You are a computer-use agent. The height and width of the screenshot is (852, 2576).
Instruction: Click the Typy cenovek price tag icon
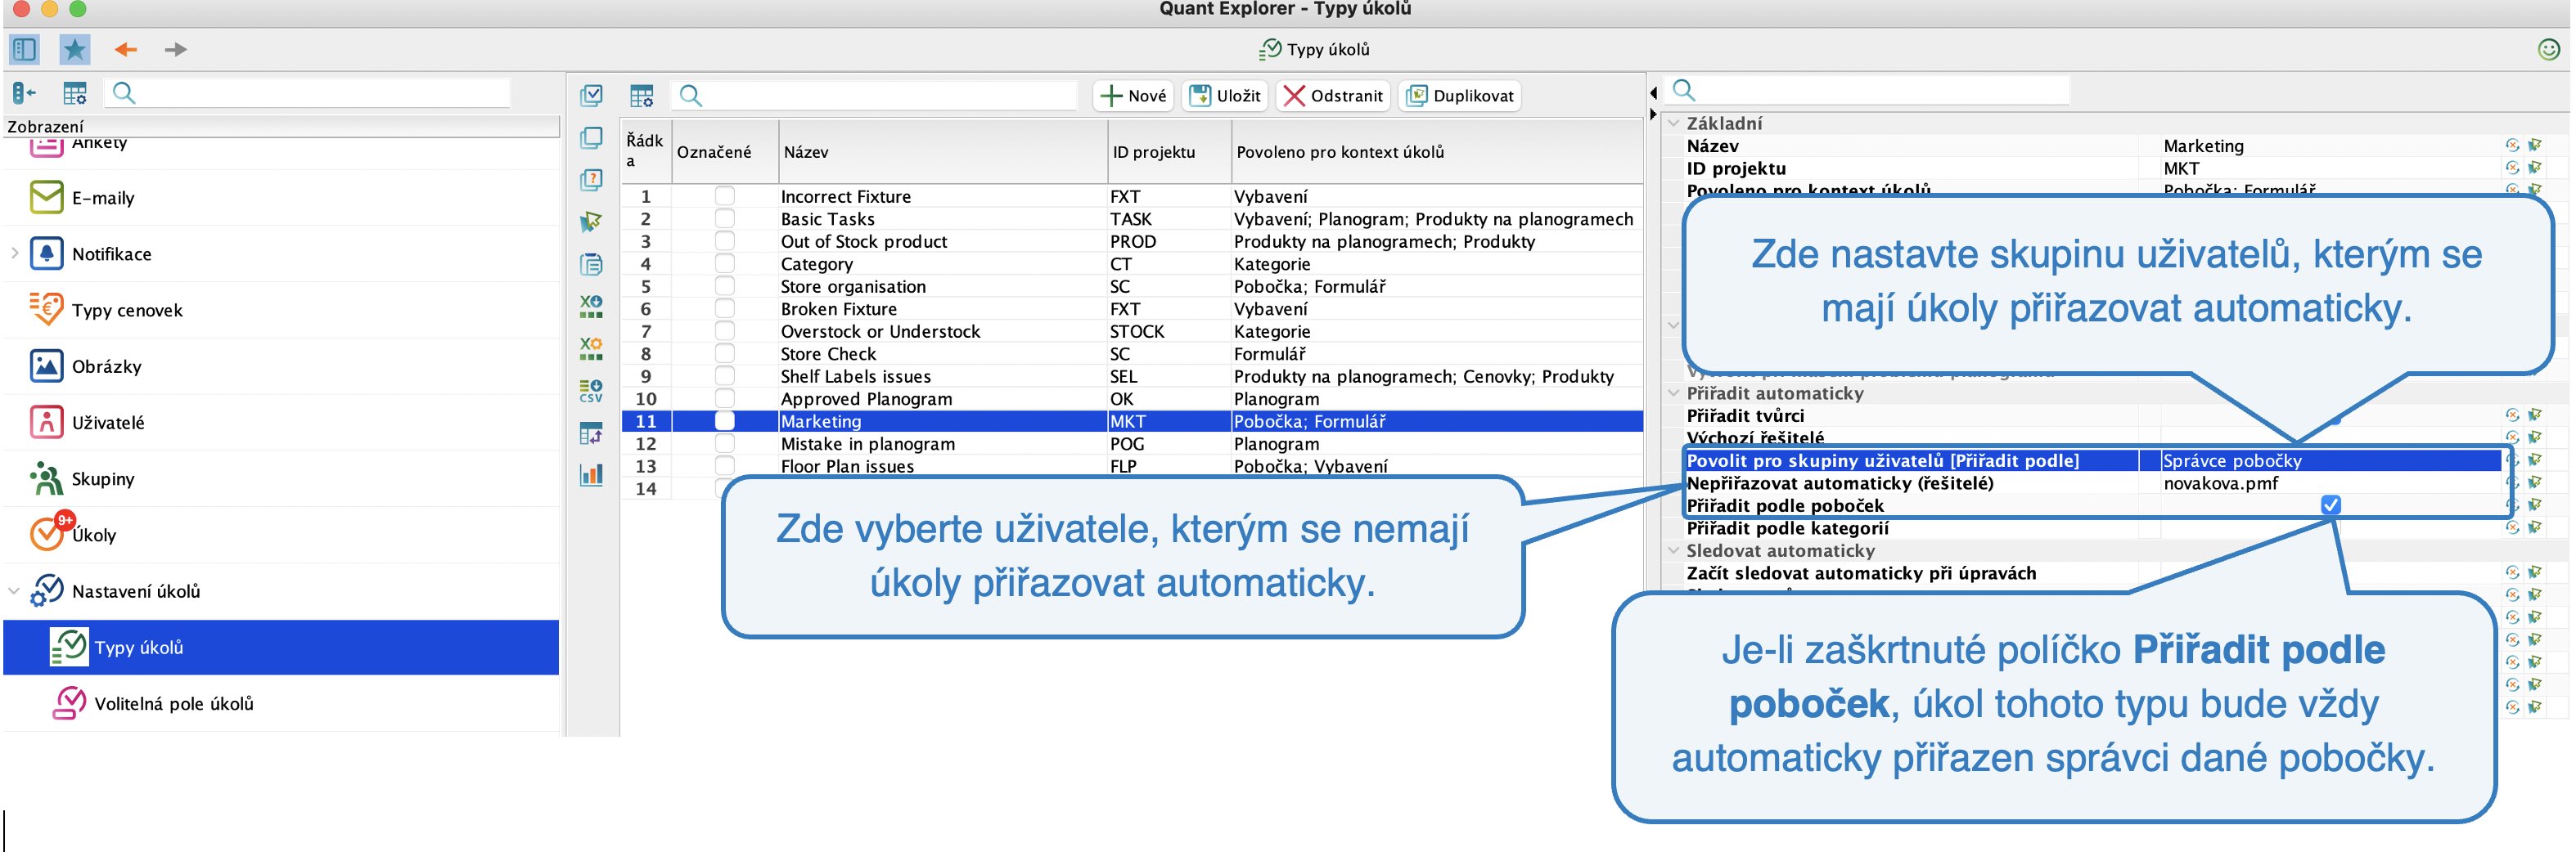click(x=46, y=310)
